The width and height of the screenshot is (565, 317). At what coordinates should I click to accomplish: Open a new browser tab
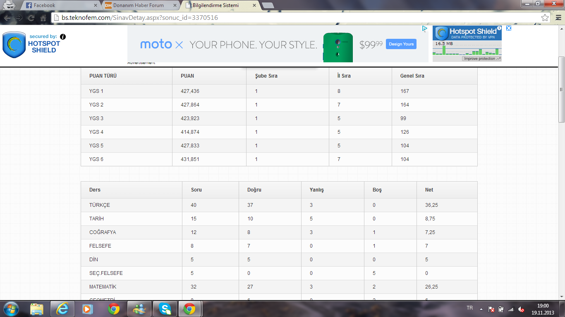point(268,5)
